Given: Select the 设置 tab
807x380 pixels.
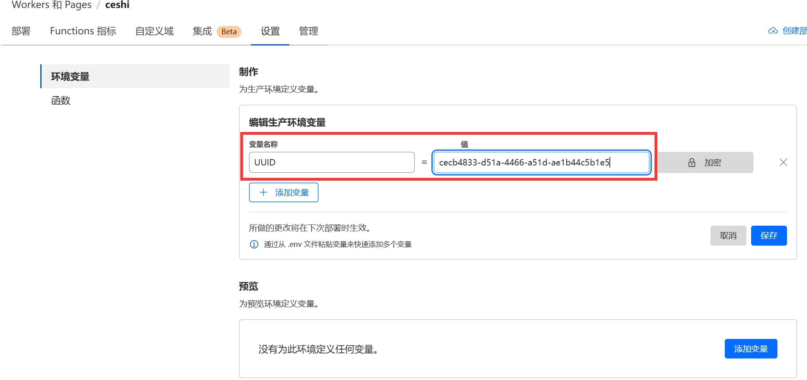Looking at the screenshot, I should point(270,31).
